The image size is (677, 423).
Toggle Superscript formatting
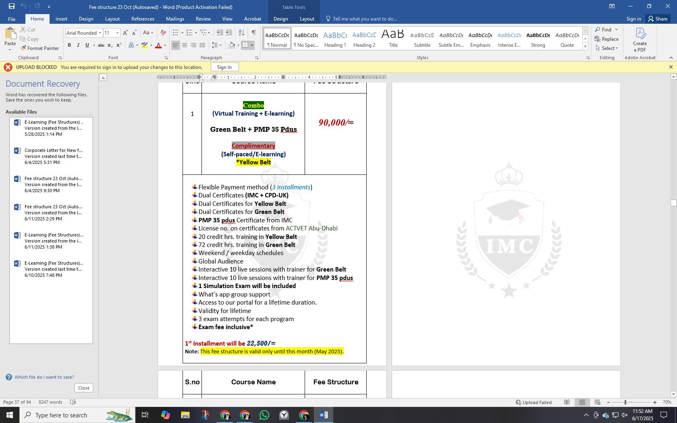tap(118, 45)
